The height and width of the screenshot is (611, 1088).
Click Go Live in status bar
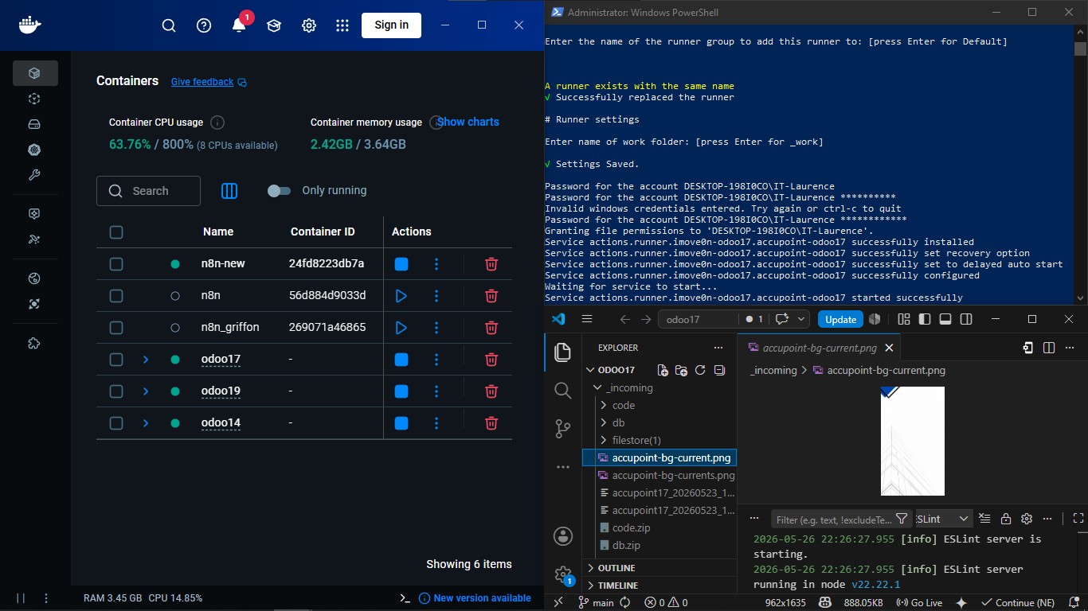coord(920,603)
